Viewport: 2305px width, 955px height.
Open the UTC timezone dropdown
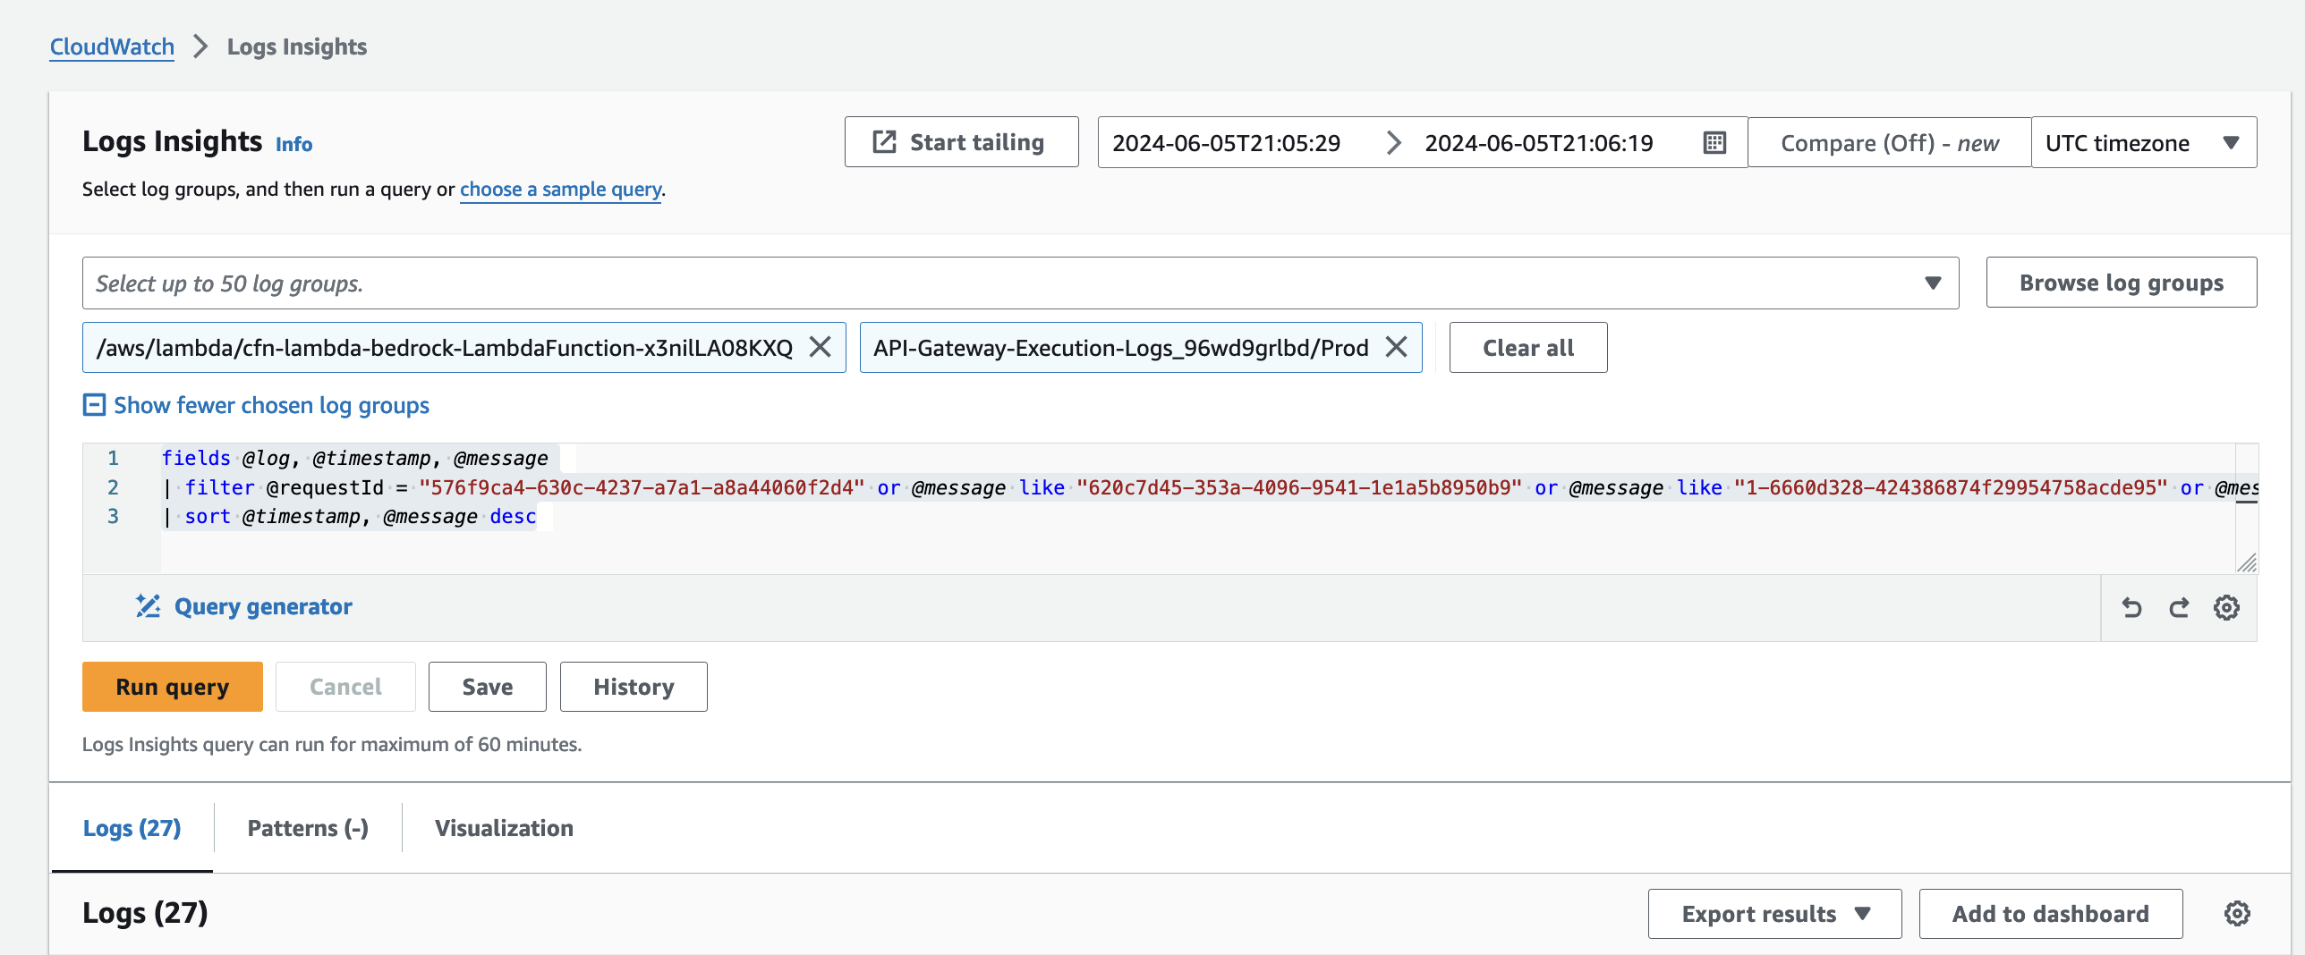[2144, 142]
